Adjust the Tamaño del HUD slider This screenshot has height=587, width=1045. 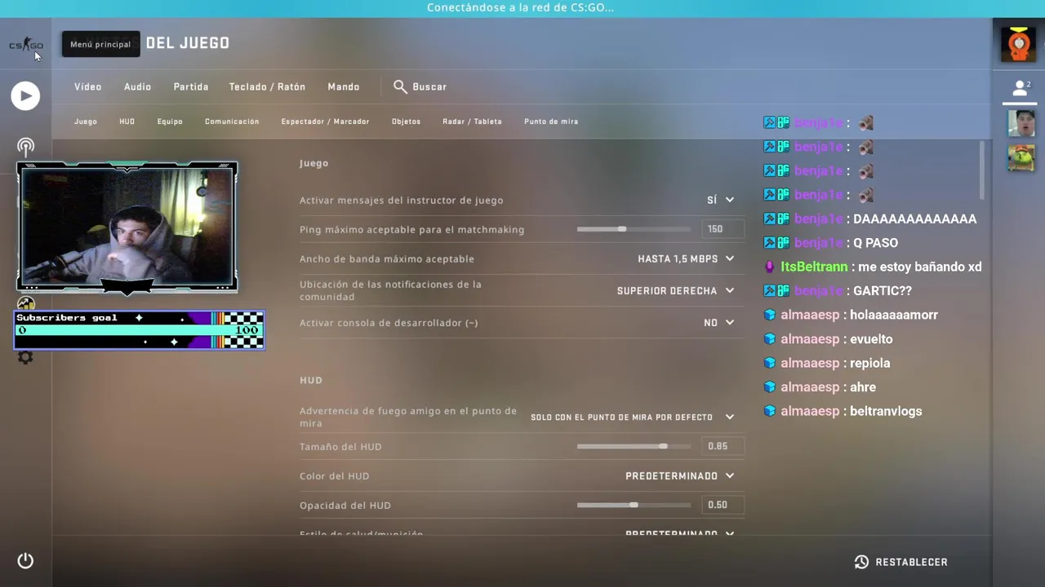click(x=634, y=446)
